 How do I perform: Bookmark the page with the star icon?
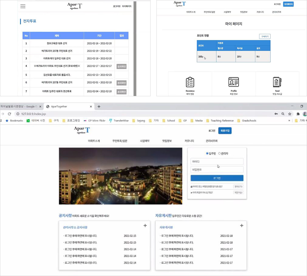[x=290, y=114]
